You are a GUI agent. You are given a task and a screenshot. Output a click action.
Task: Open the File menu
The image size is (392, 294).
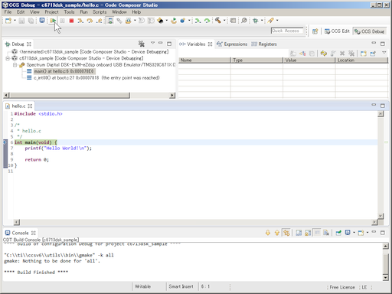point(8,12)
